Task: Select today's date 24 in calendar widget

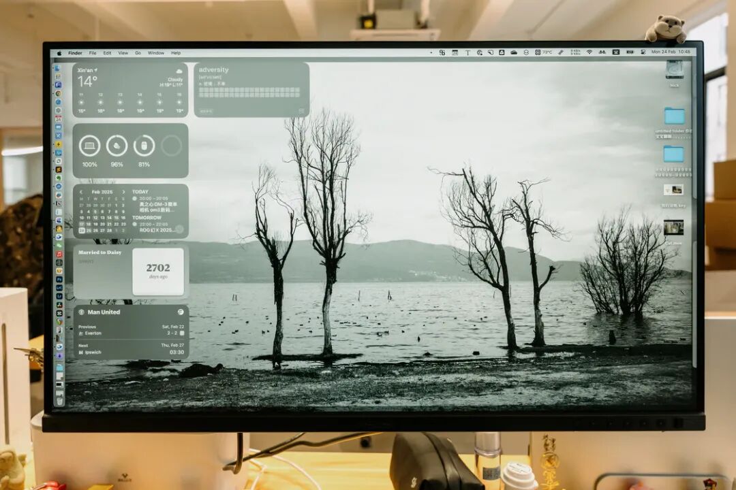Action: point(82,230)
